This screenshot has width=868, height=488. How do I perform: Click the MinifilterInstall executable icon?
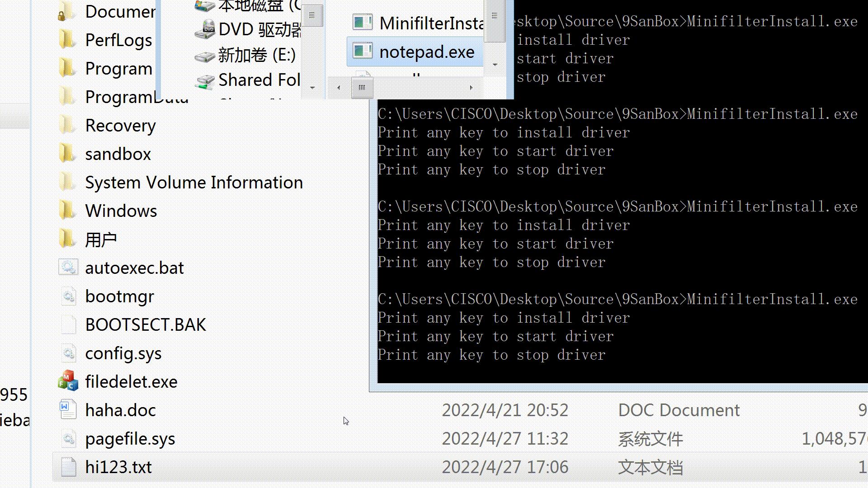(363, 23)
